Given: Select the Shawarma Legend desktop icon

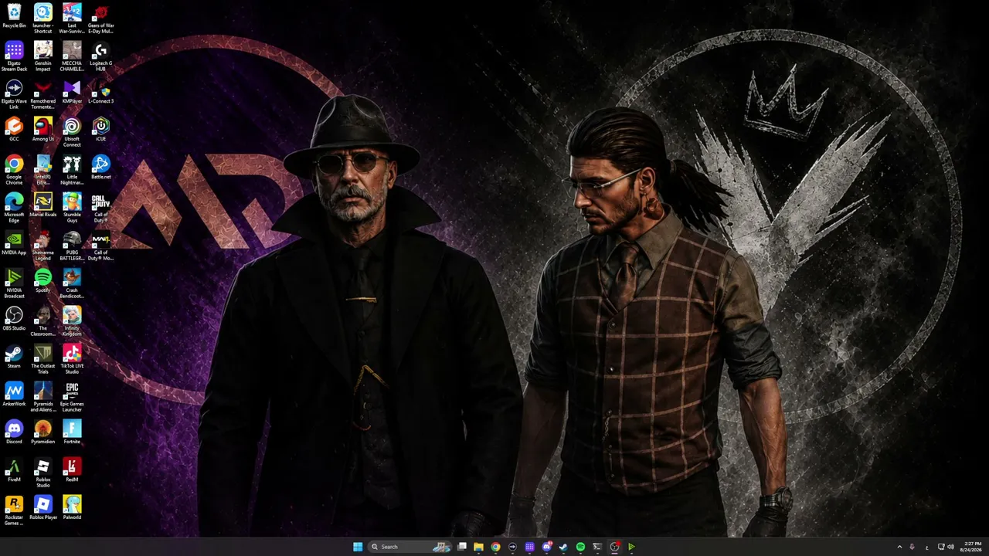Looking at the screenshot, I should pyautogui.click(x=43, y=246).
